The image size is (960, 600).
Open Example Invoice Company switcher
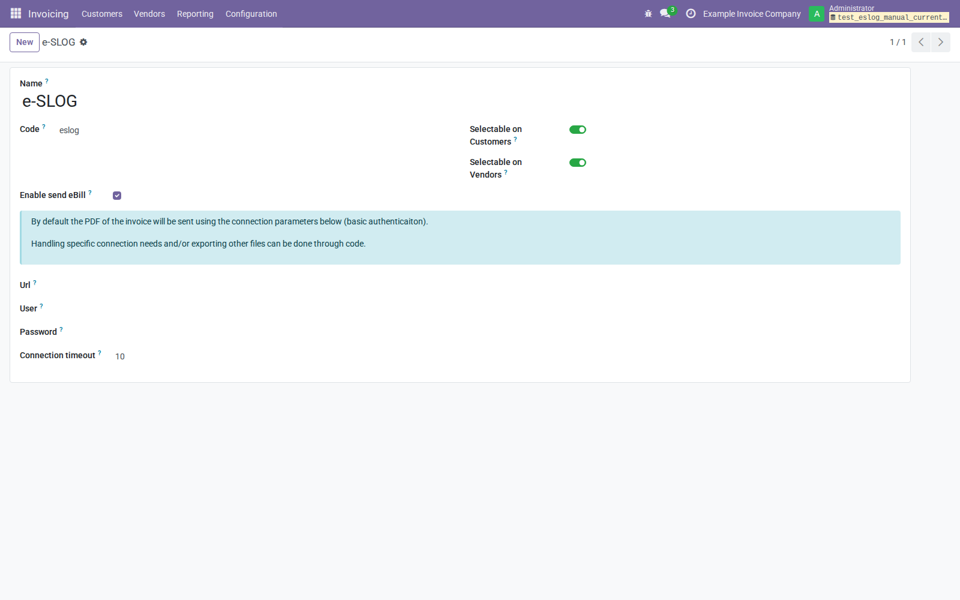752,14
